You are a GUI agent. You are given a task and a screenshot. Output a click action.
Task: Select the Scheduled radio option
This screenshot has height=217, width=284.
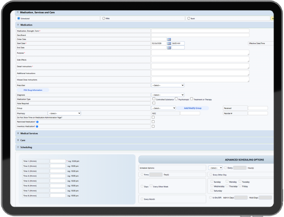coord(19,19)
